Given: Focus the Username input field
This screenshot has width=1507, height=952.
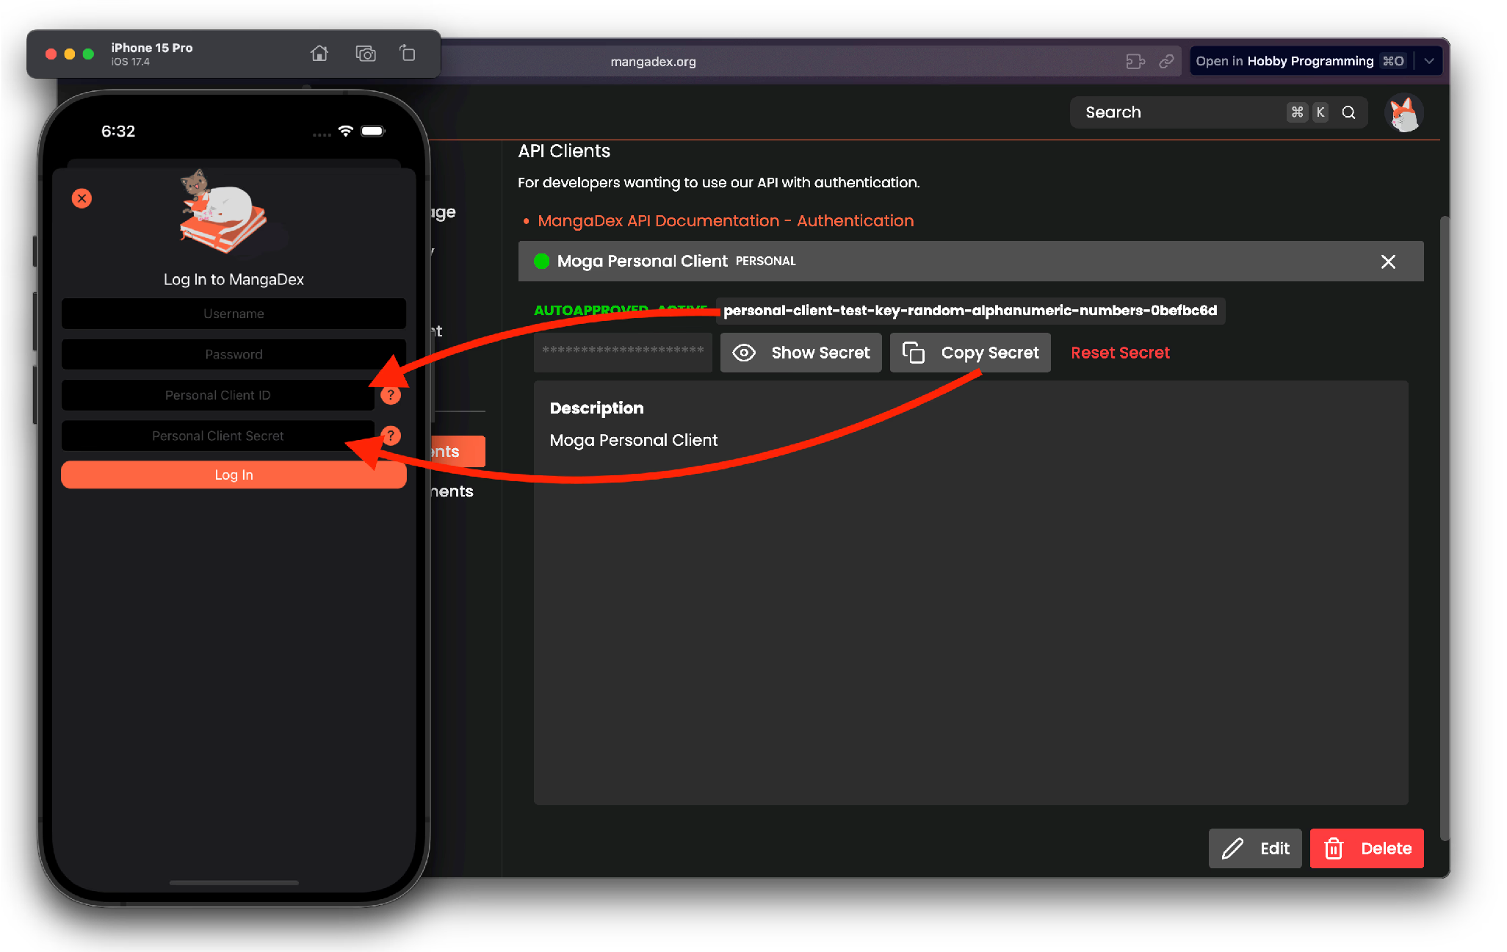Looking at the screenshot, I should click(234, 314).
